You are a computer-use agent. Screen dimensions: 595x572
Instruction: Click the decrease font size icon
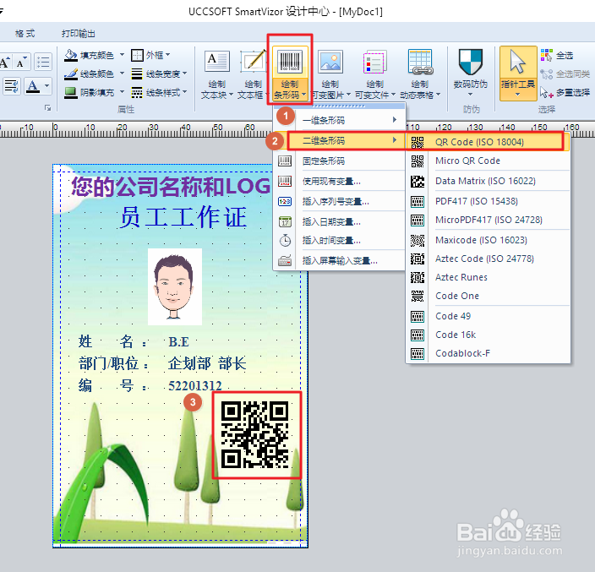coord(22,62)
